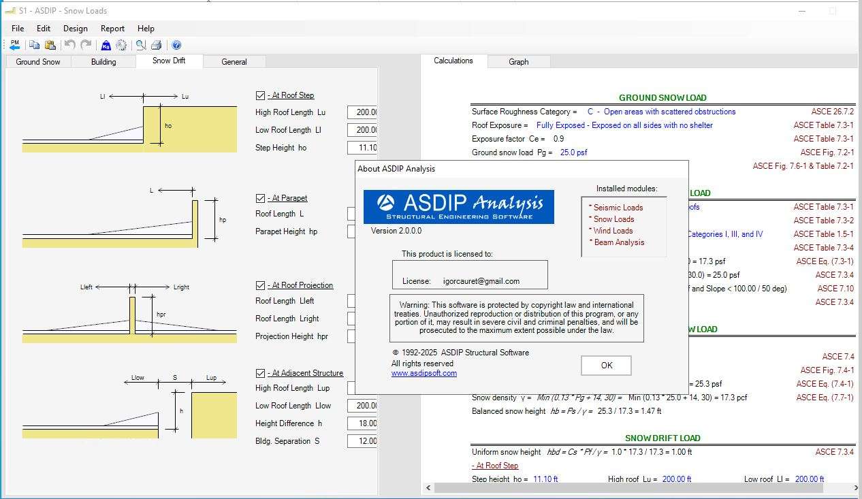This screenshot has width=862, height=499.
Task: Switch to the Ground Snow tab
Action: coord(38,62)
